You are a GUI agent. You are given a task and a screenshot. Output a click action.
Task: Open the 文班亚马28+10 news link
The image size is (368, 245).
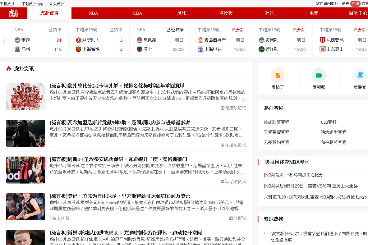tap(316, 197)
